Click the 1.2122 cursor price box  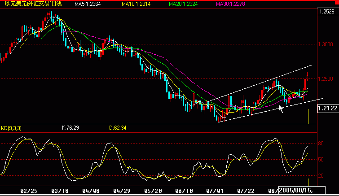pos(328,109)
